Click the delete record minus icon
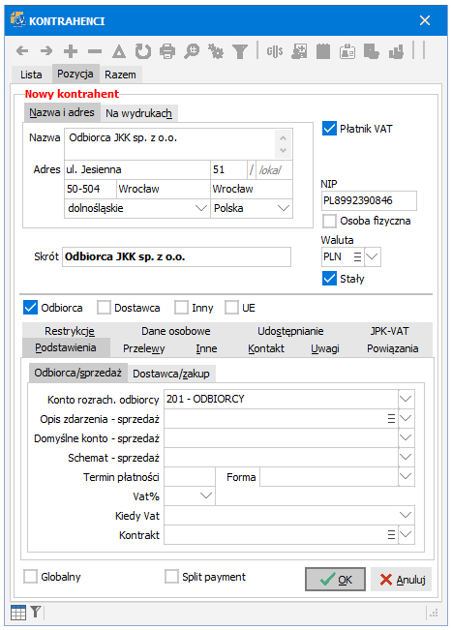The width and height of the screenshot is (452, 630). click(x=95, y=51)
